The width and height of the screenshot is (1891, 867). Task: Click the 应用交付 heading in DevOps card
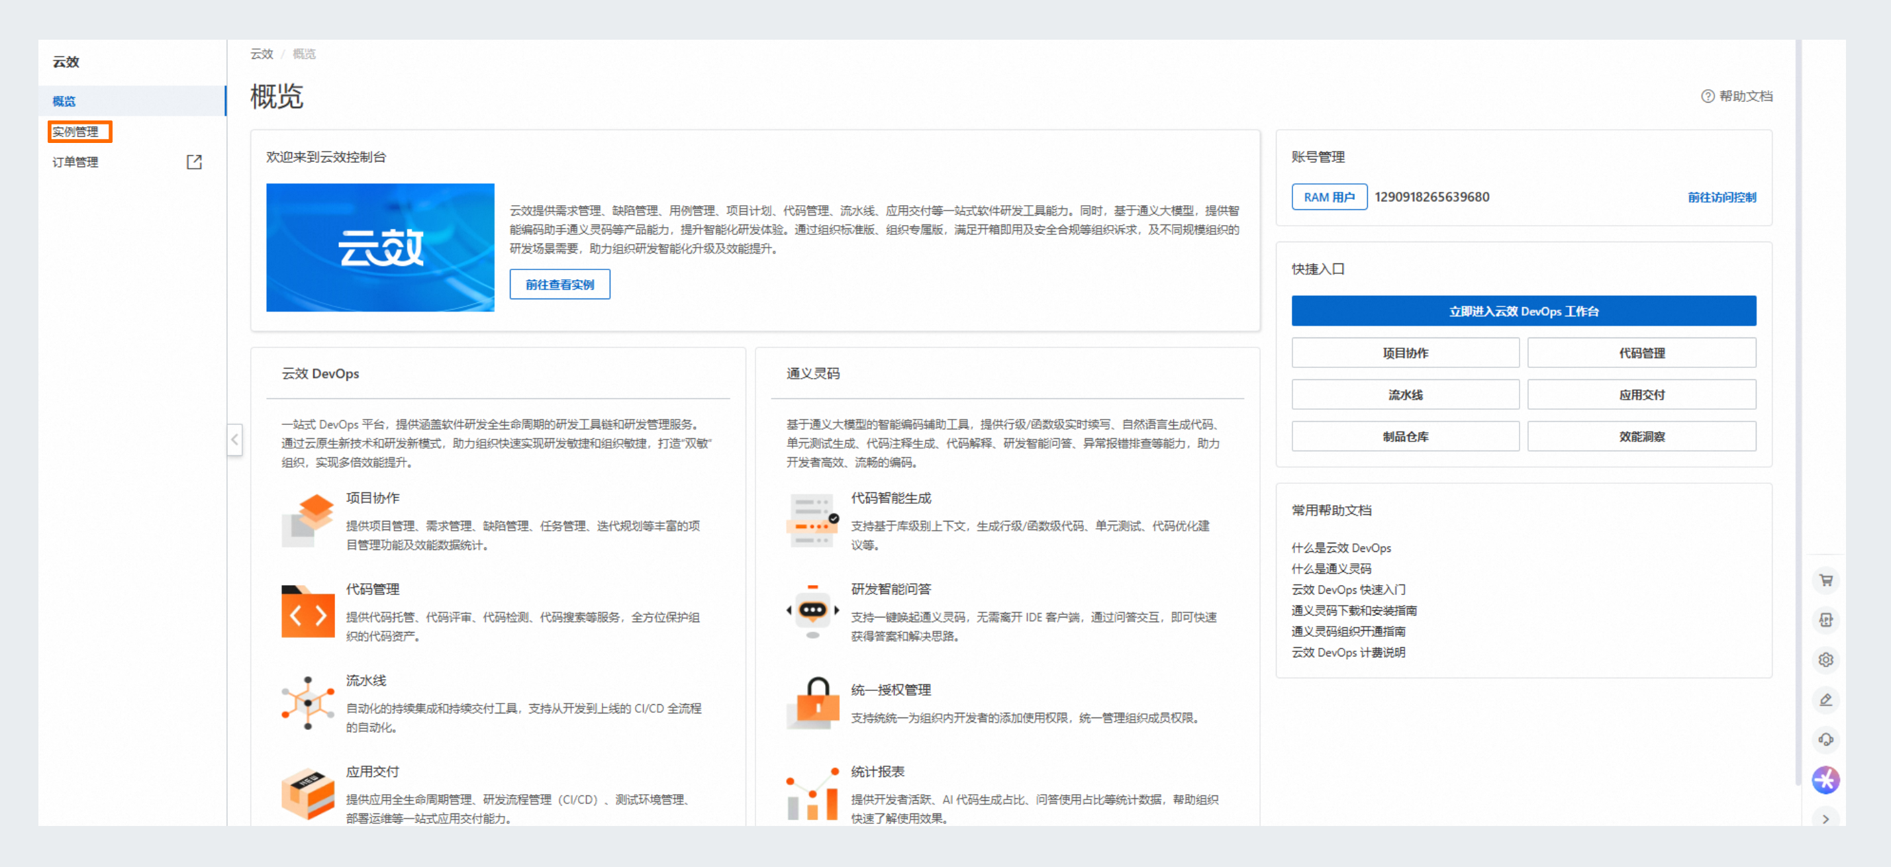[x=373, y=772]
